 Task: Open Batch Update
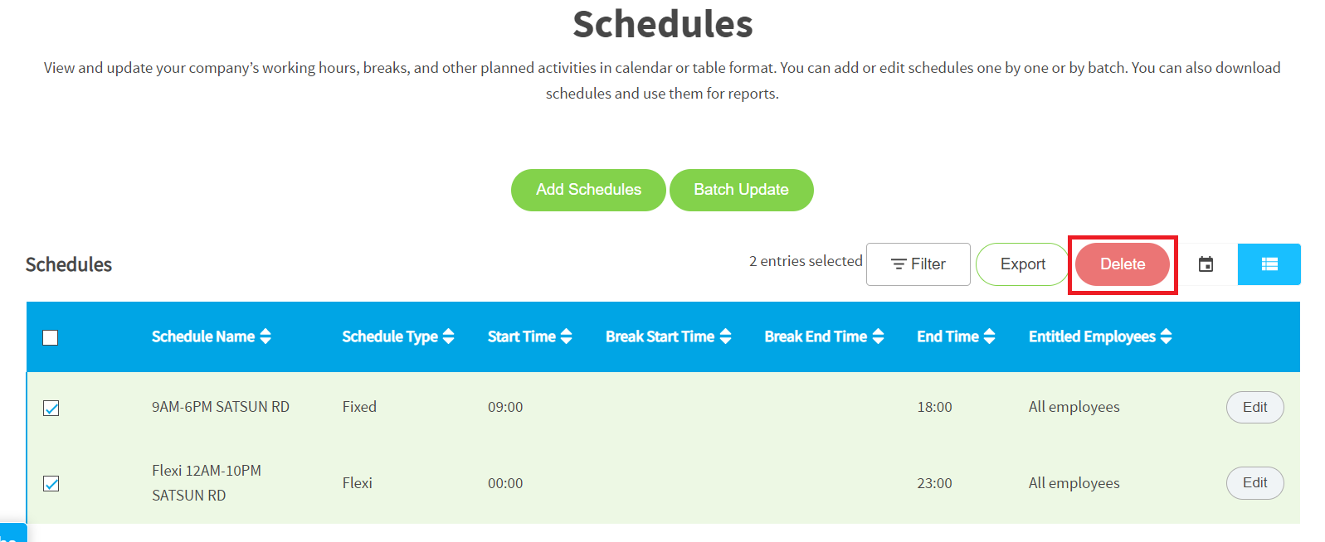pyautogui.click(x=742, y=190)
